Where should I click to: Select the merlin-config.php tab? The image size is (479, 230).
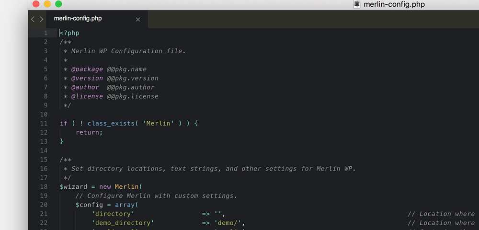[97, 19]
